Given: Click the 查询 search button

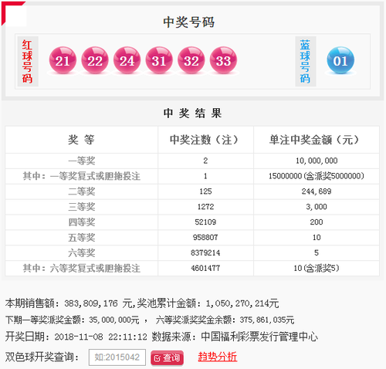Looking at the screenshot, I should coord(167,357).
